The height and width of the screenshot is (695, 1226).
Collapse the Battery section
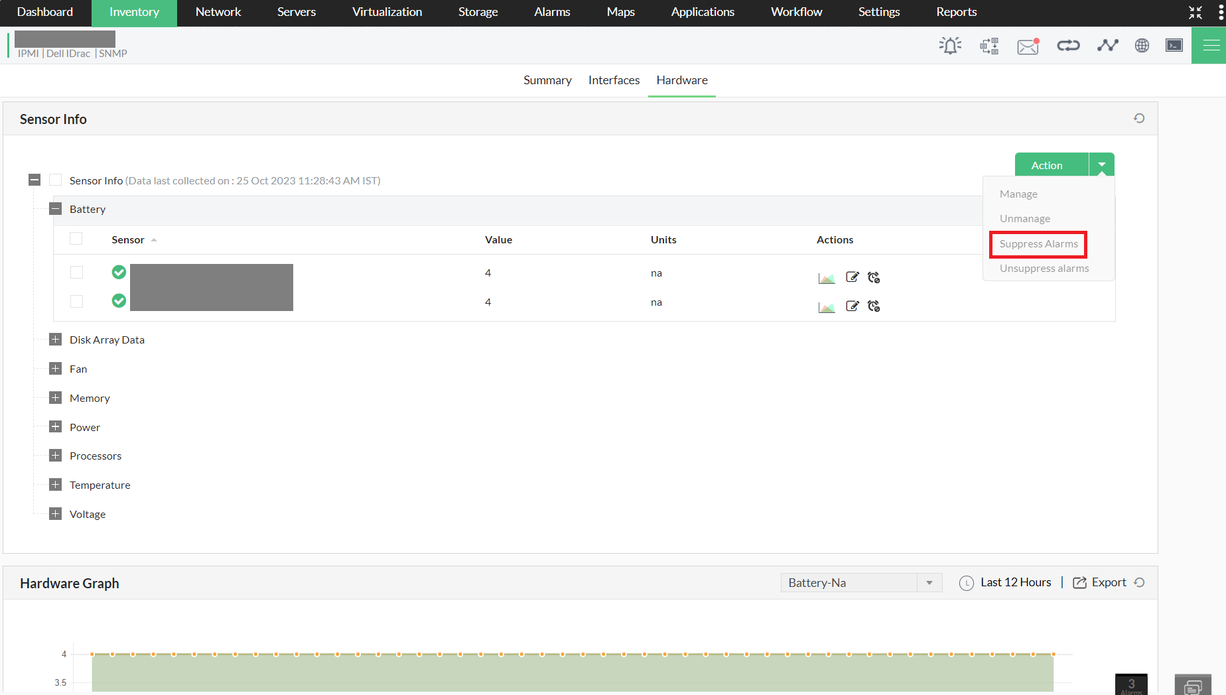(56, 209)
